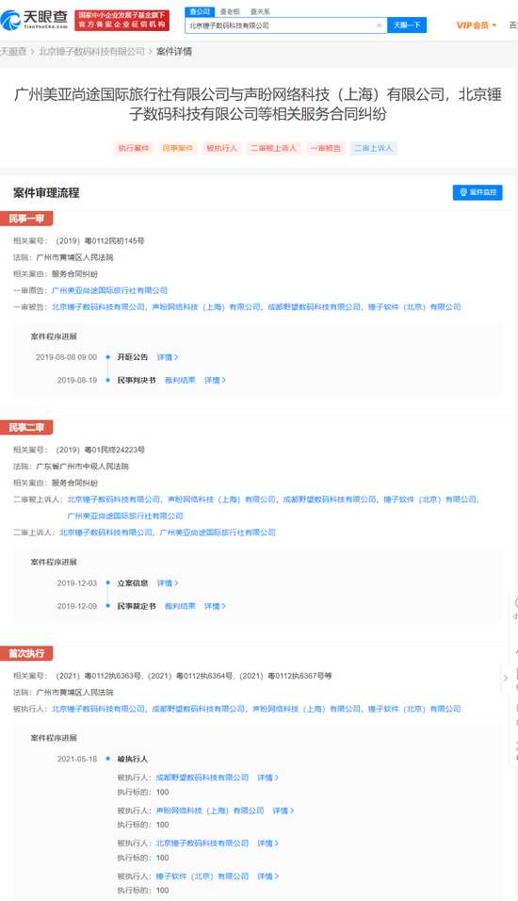Click the 2019-08-08 09:00 timeline date

coord(67,357)
